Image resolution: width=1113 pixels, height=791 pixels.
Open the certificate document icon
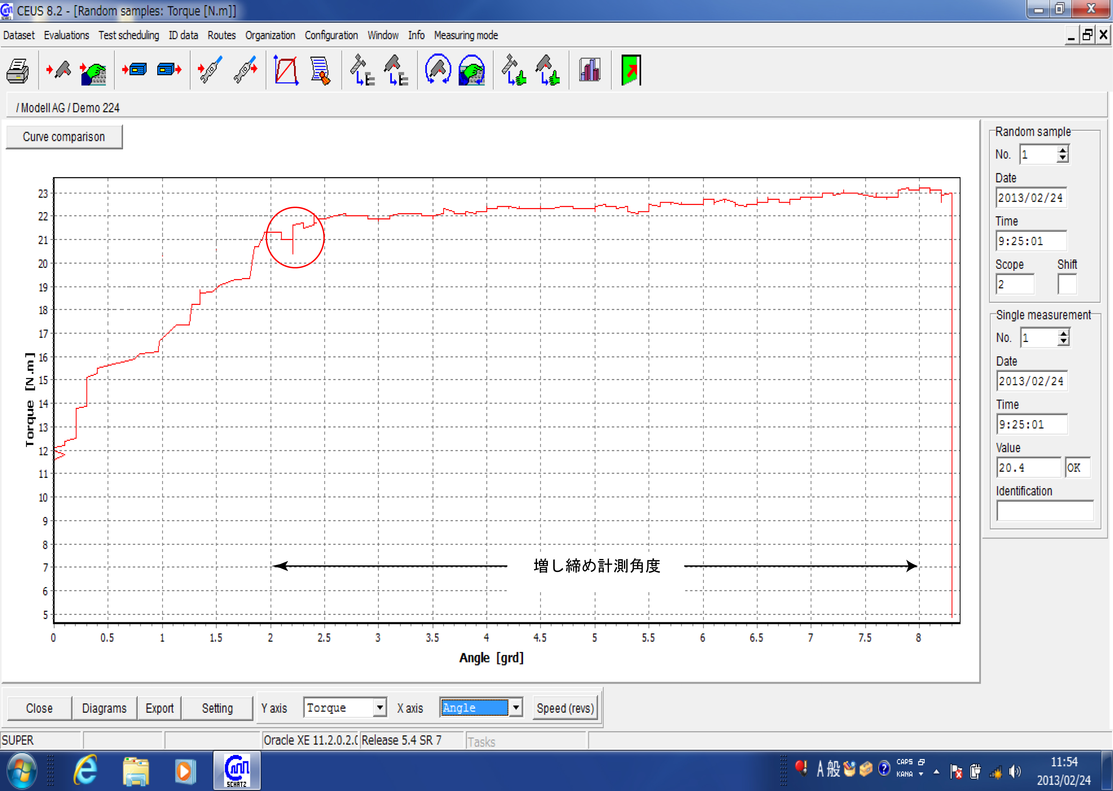[320, 71]
